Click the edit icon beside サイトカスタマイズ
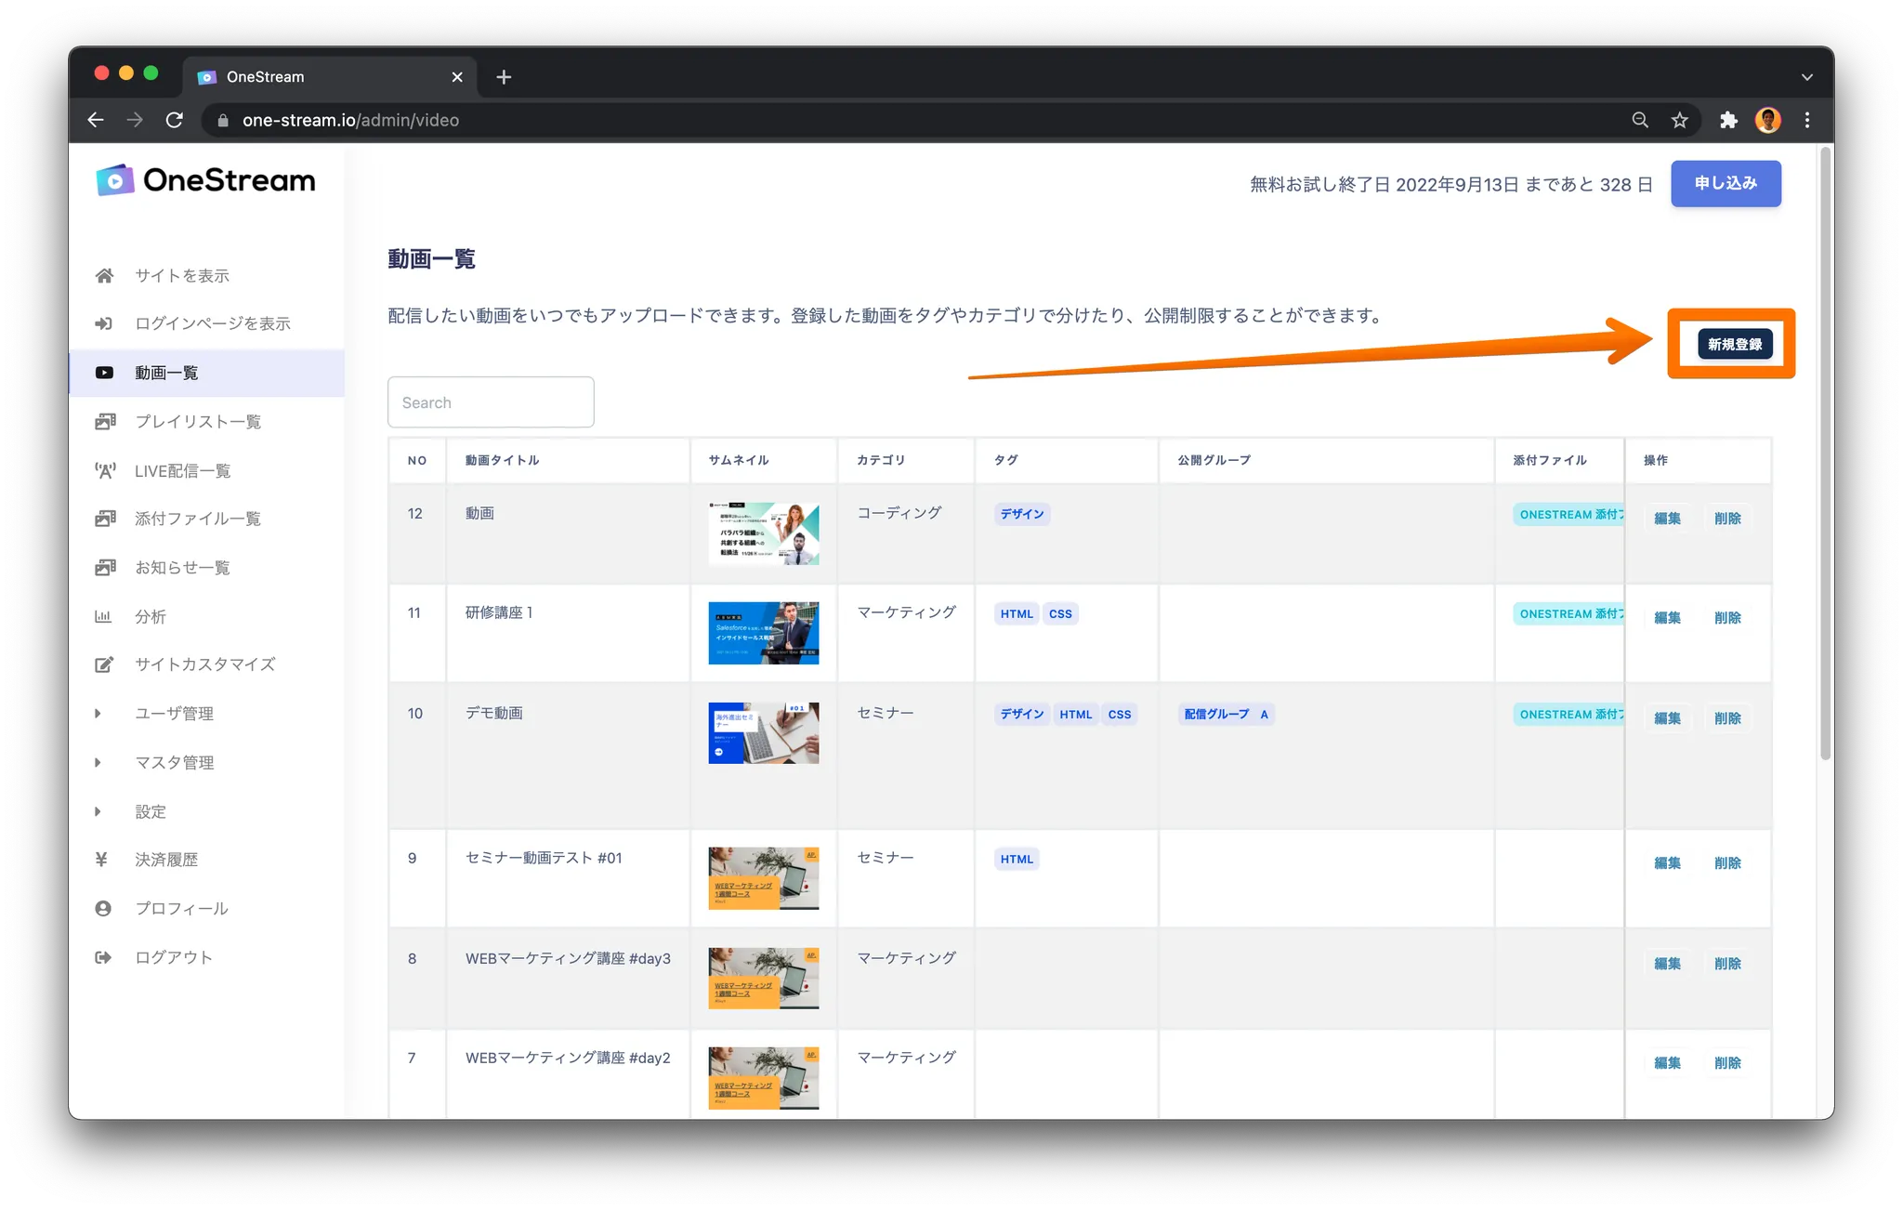Image resolution: width=1903 pixels, height=1210 pixels. coord(104,664)
